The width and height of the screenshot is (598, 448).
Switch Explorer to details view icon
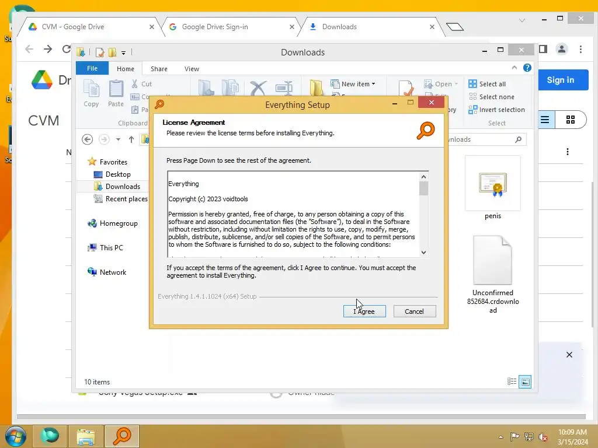click(x=512, y=381)
